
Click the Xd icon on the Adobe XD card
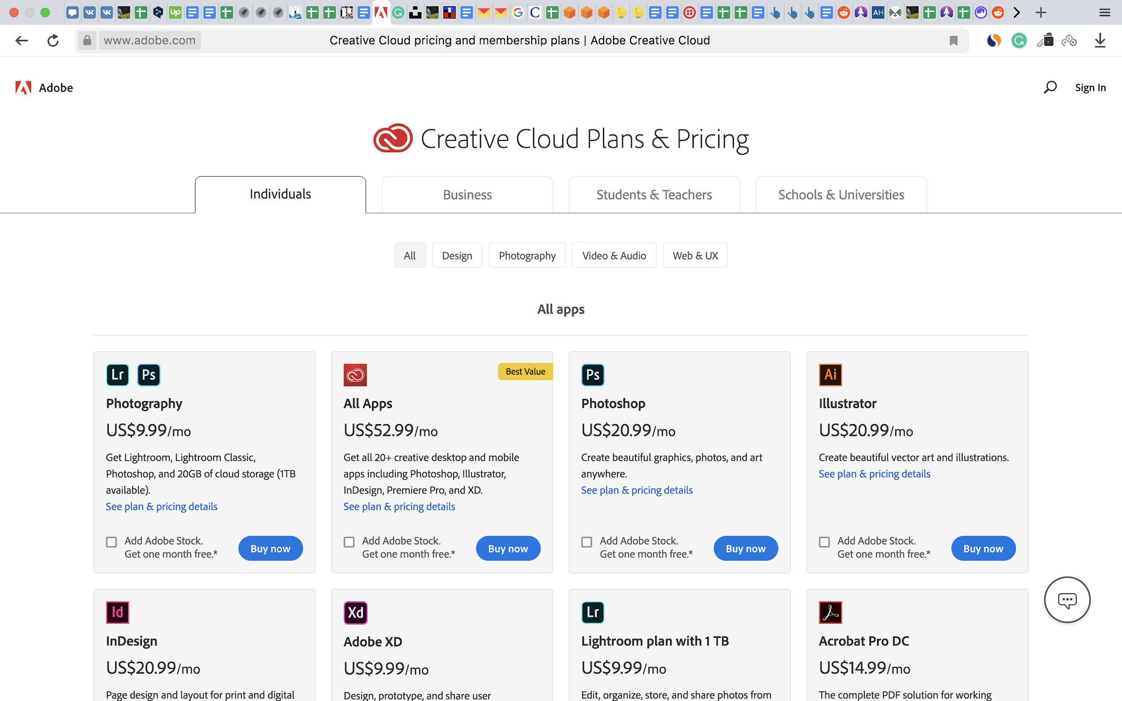pyautogui.click(x=355, y=613)
